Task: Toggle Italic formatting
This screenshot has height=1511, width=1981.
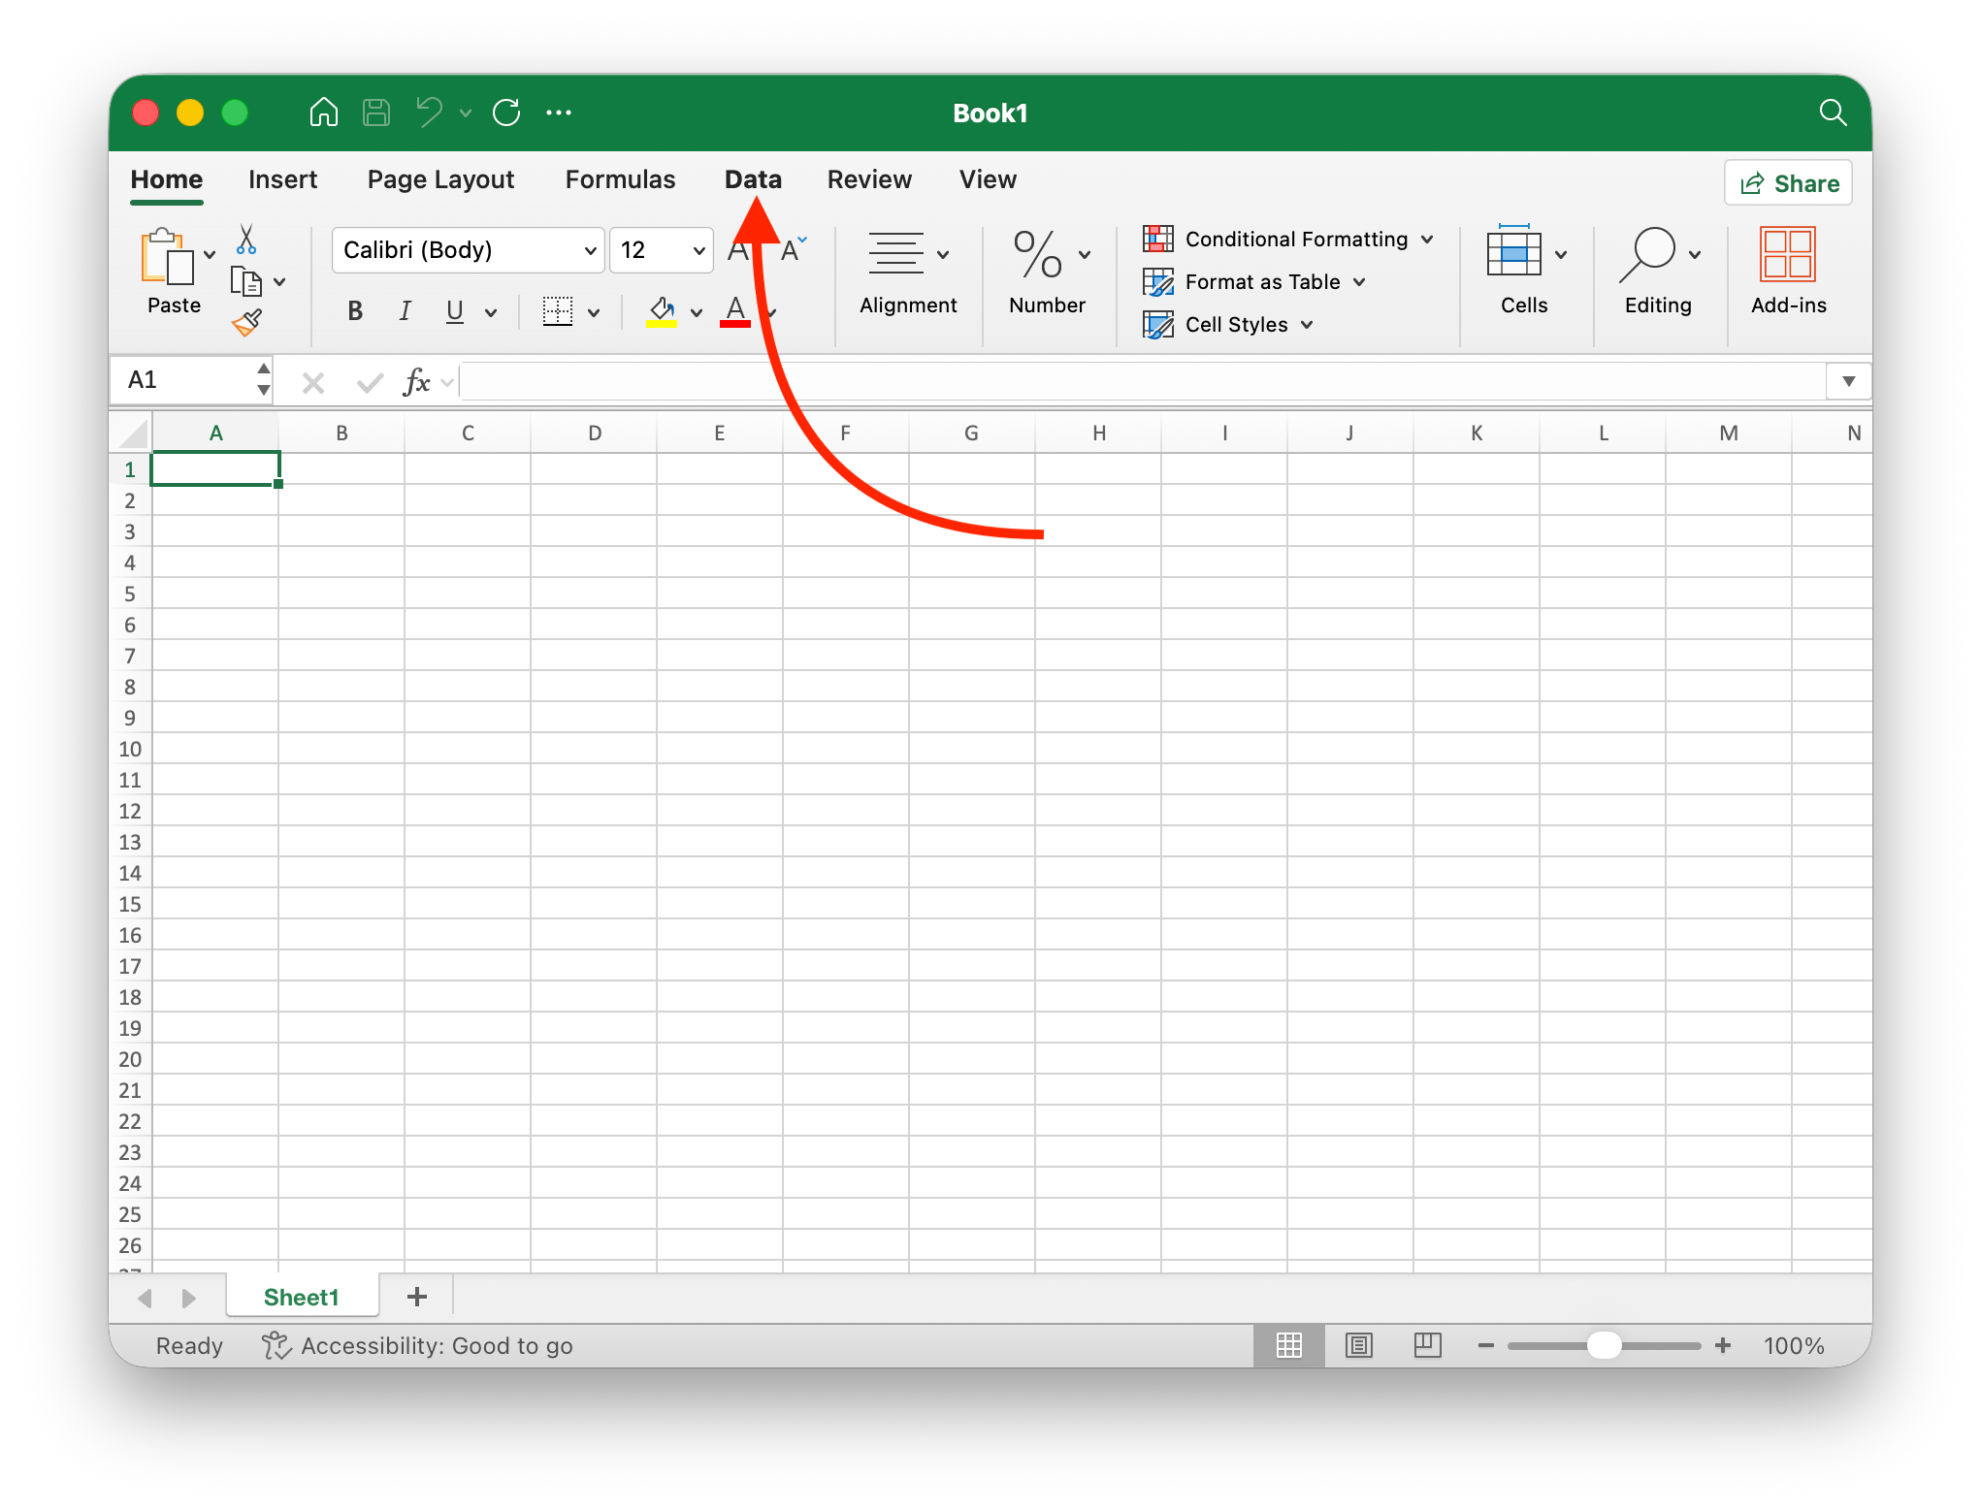Action: [x=405, y=311]
